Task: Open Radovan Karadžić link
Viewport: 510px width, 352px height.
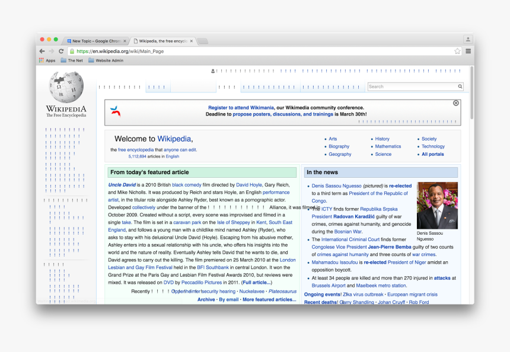Action: point(354,217)
